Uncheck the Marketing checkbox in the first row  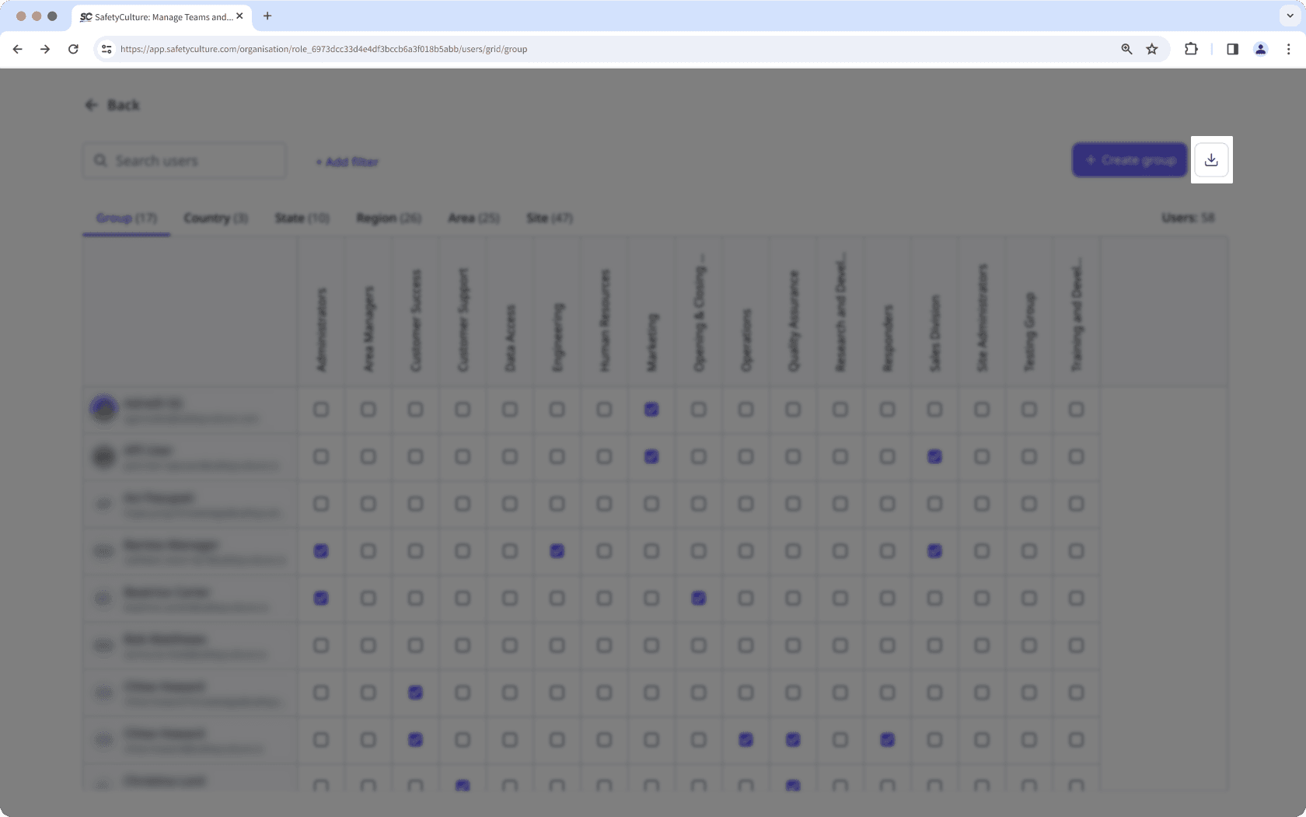point(651,410)
